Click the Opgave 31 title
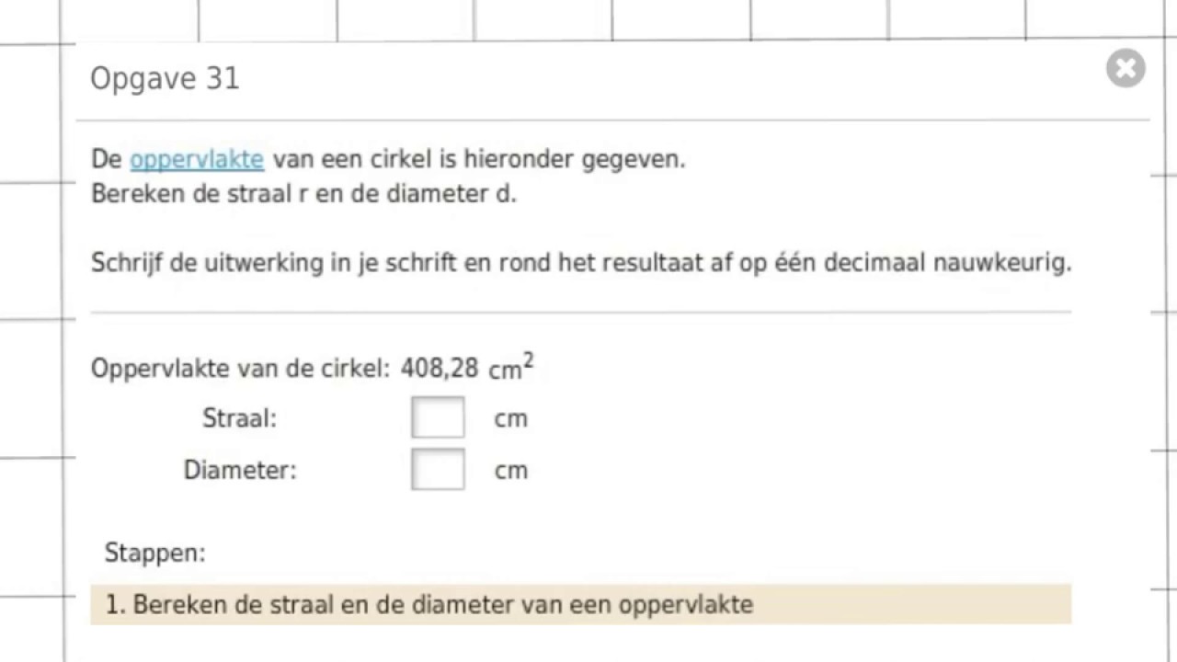Viewport: 1177px width, 662px height. pos(165,79)
